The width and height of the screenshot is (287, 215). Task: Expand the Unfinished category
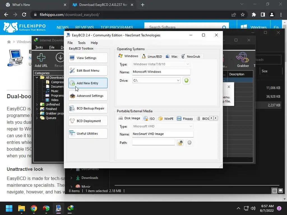click(x=37, y=104)
